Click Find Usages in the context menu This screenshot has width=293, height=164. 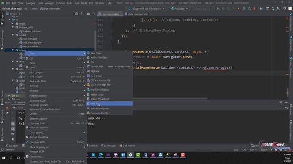(55, 72)
